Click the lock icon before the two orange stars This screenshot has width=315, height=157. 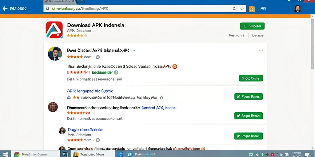tap(69, 98)
